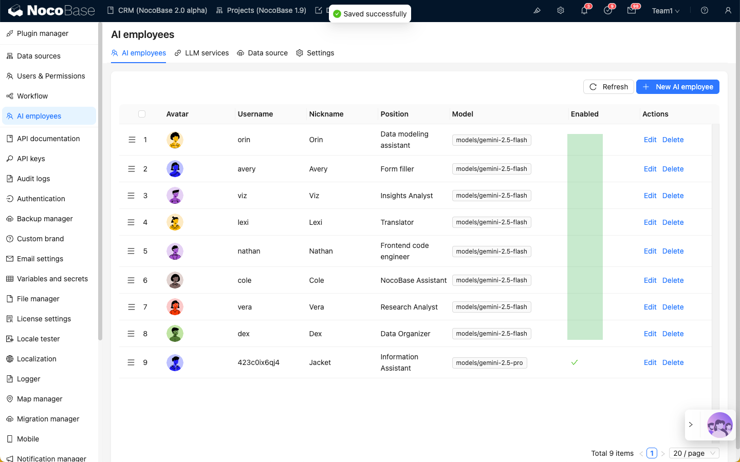740x462 pixels.
Task: Open the help question mark icon
Action: pyautogui.click(x=705, y=10)
